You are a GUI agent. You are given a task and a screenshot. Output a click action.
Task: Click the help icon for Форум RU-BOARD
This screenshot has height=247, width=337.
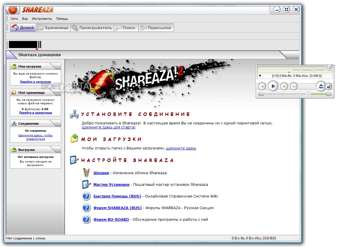click(x=86, y=219)
